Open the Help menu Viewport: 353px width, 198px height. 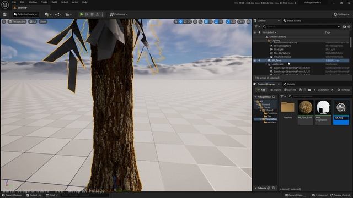point(84,2)
